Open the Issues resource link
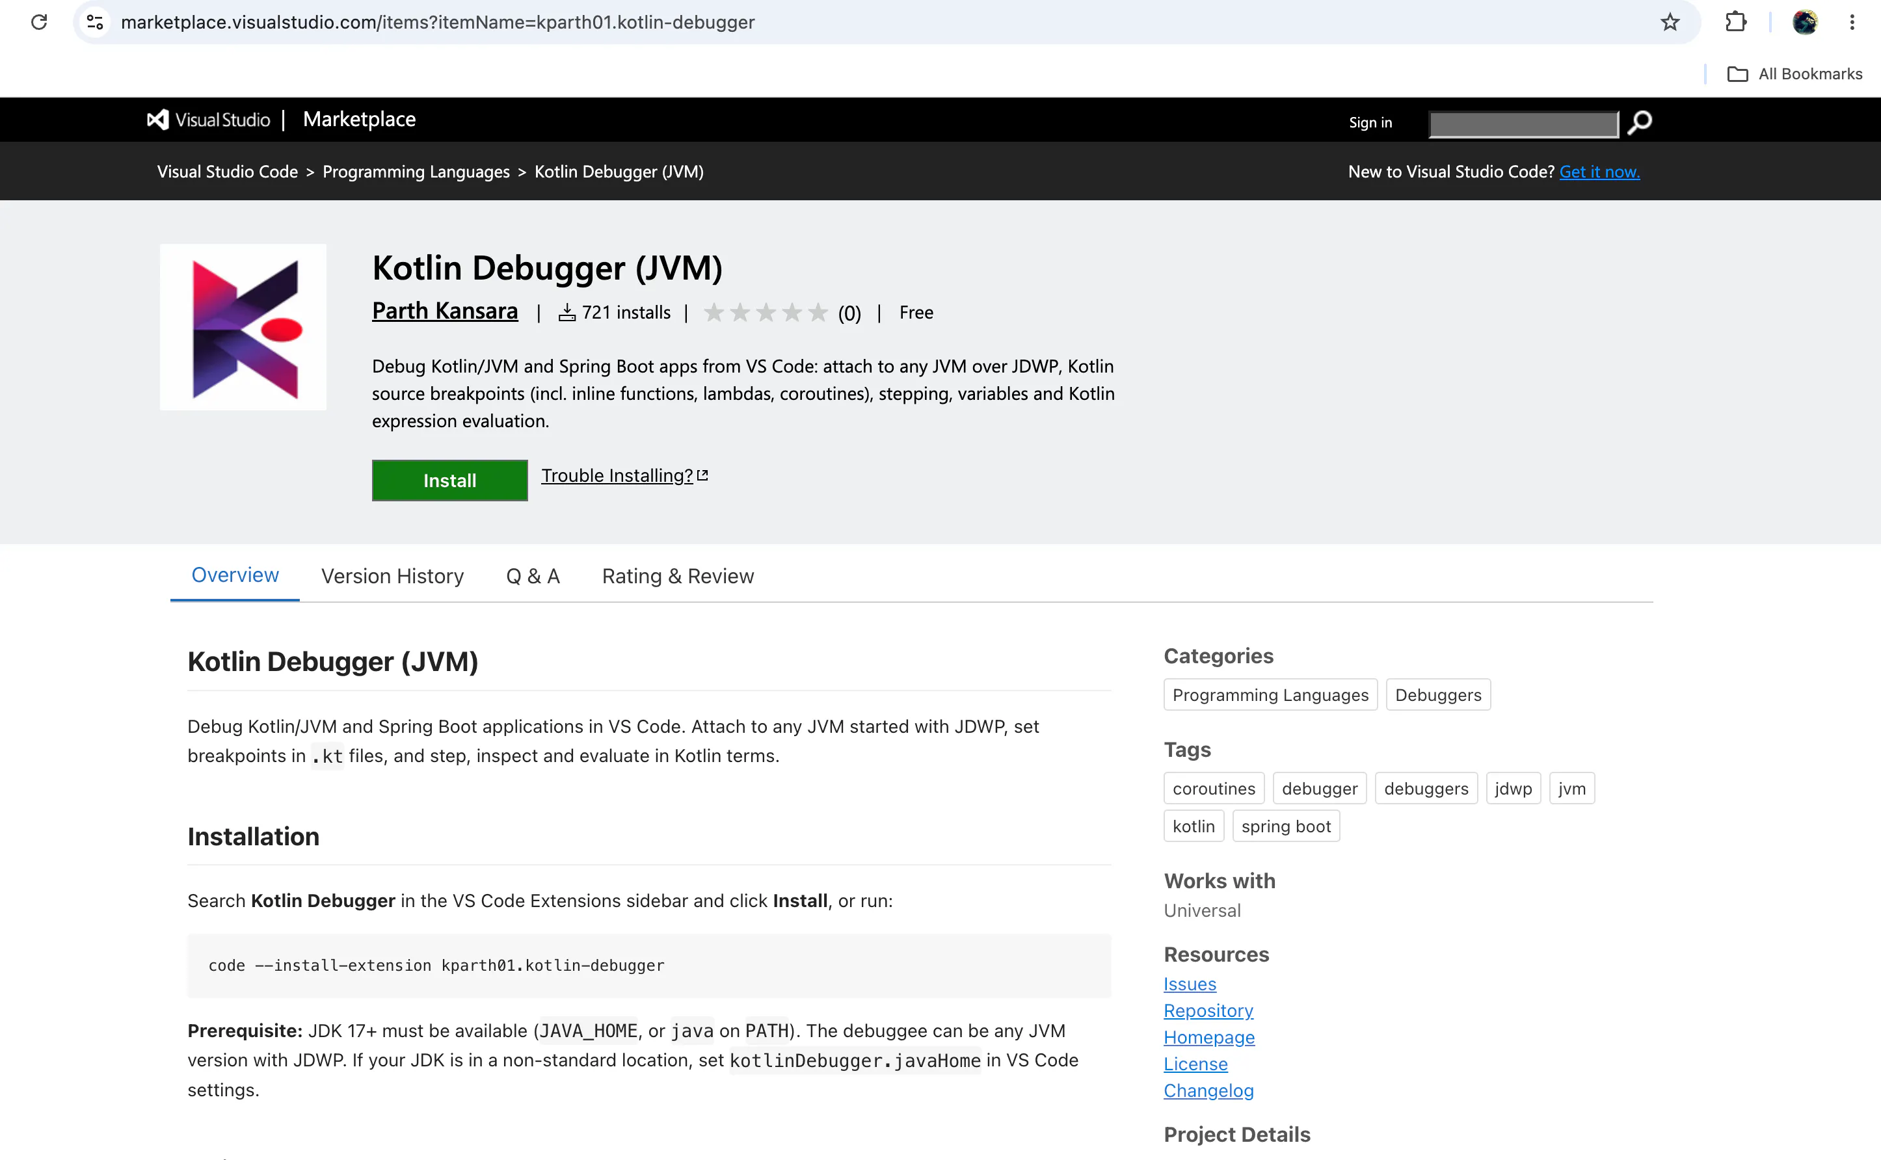This screenshot has width=1881, height=1160. 1190,984
